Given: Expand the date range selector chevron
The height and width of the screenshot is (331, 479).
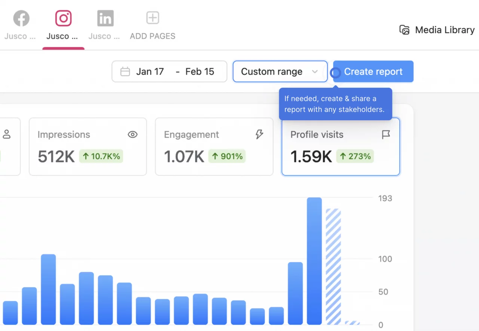Looking at the screenshot, I should 315,71.
